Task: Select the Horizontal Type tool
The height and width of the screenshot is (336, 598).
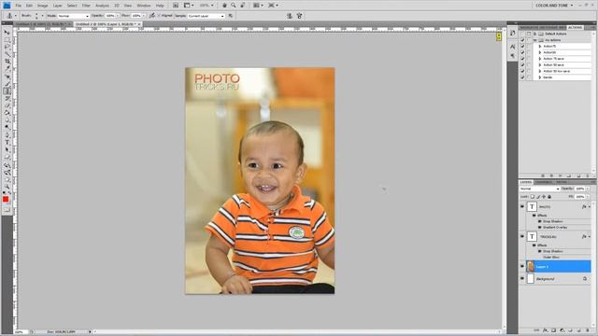Action: click(x=7, y=142)
